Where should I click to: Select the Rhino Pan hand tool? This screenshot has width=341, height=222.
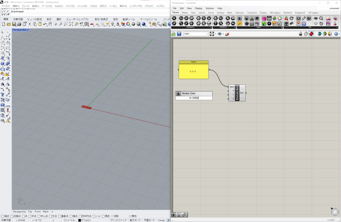(50, 24)
